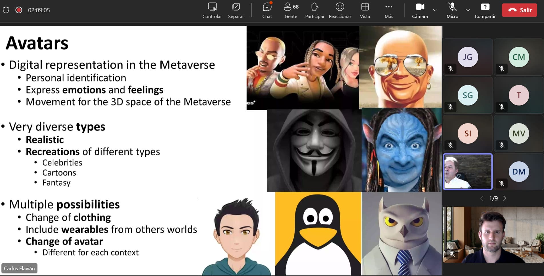This screenshot has width=544, height=276.
Task: Click the self-view video at bottom right
Action: pyautogui.click(x=493, y=235)
